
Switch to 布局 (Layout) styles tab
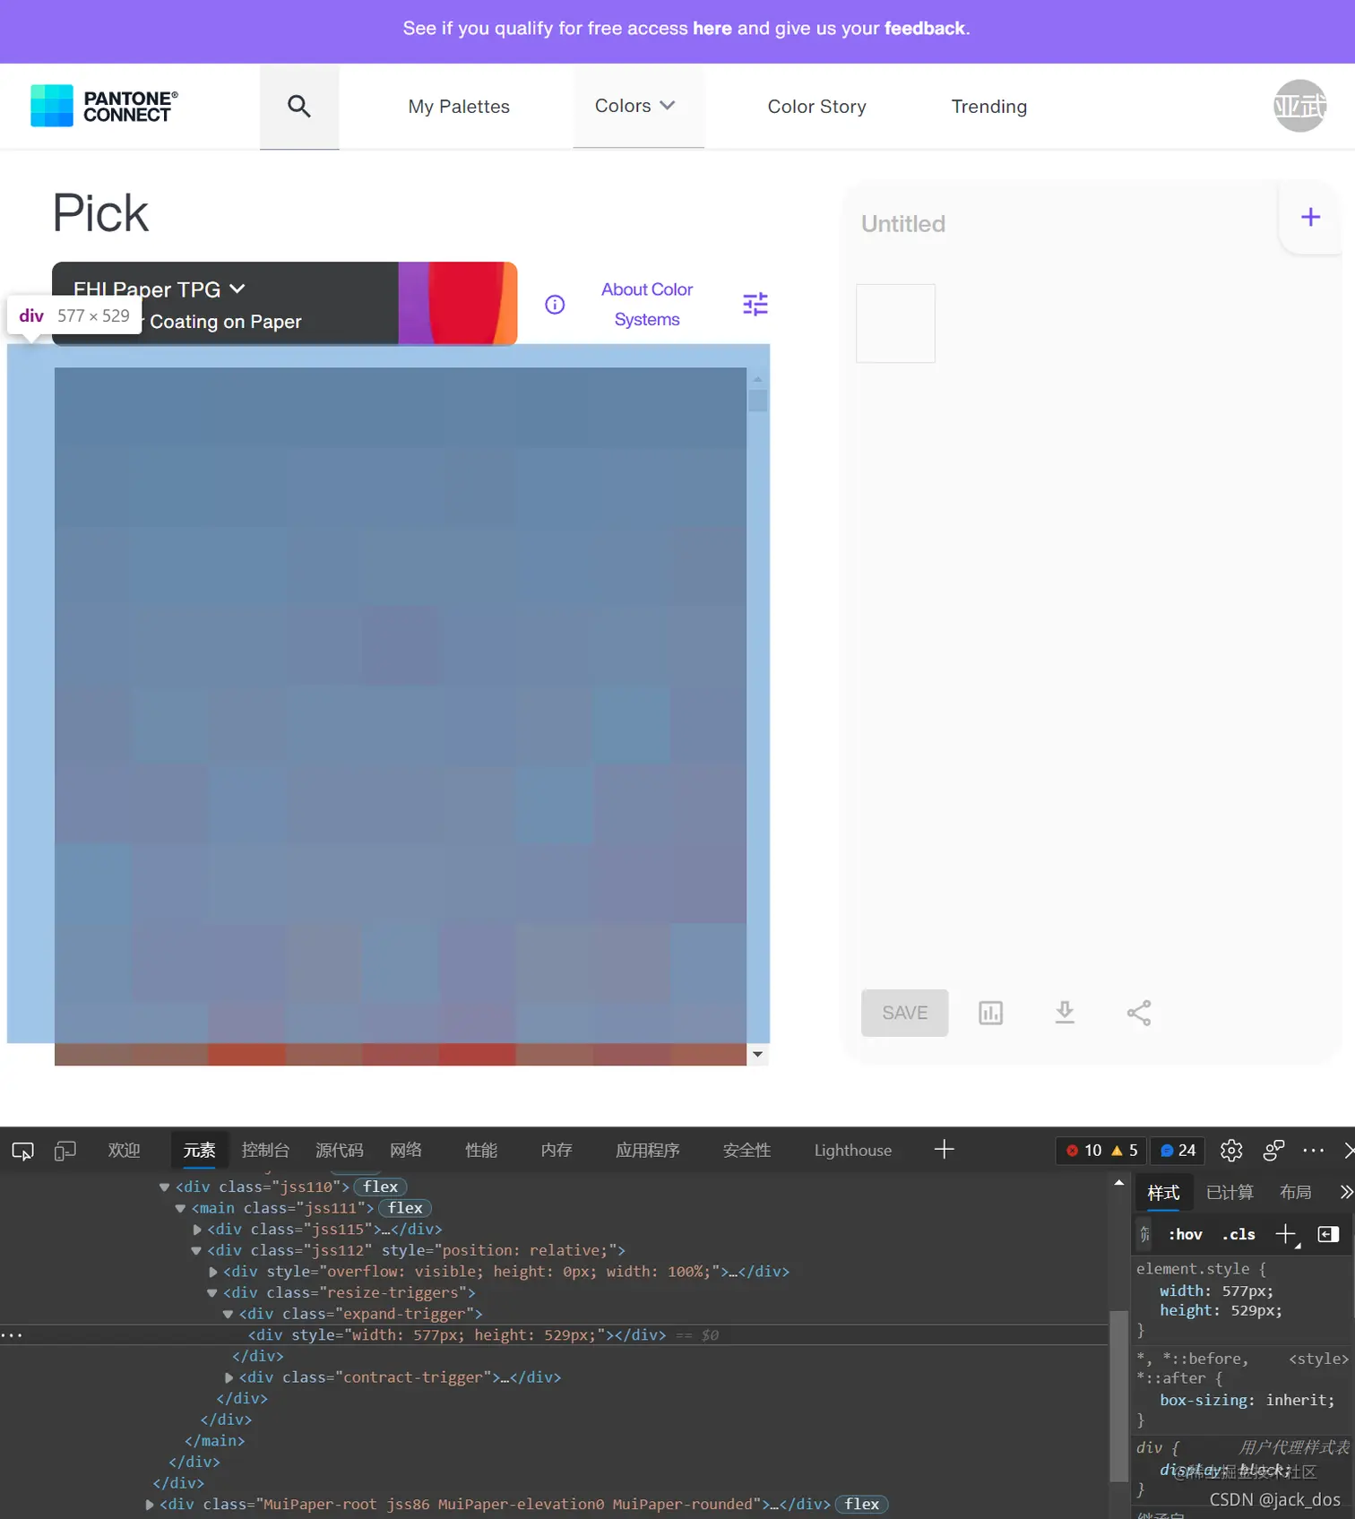click(x=1295, y=1193)
